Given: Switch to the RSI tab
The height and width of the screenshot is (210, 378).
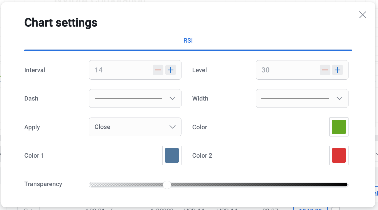Looking at the screenshot, I should pos(188,41).
